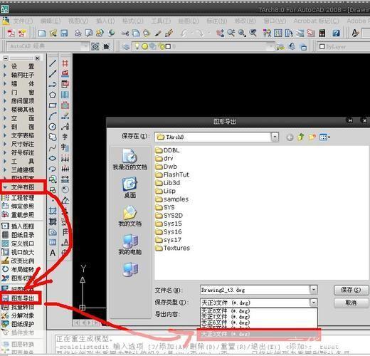Open the 保存在 TArch8 folder dropdown
The height and width of the screenshot is (356, 370).
[275, 137]
